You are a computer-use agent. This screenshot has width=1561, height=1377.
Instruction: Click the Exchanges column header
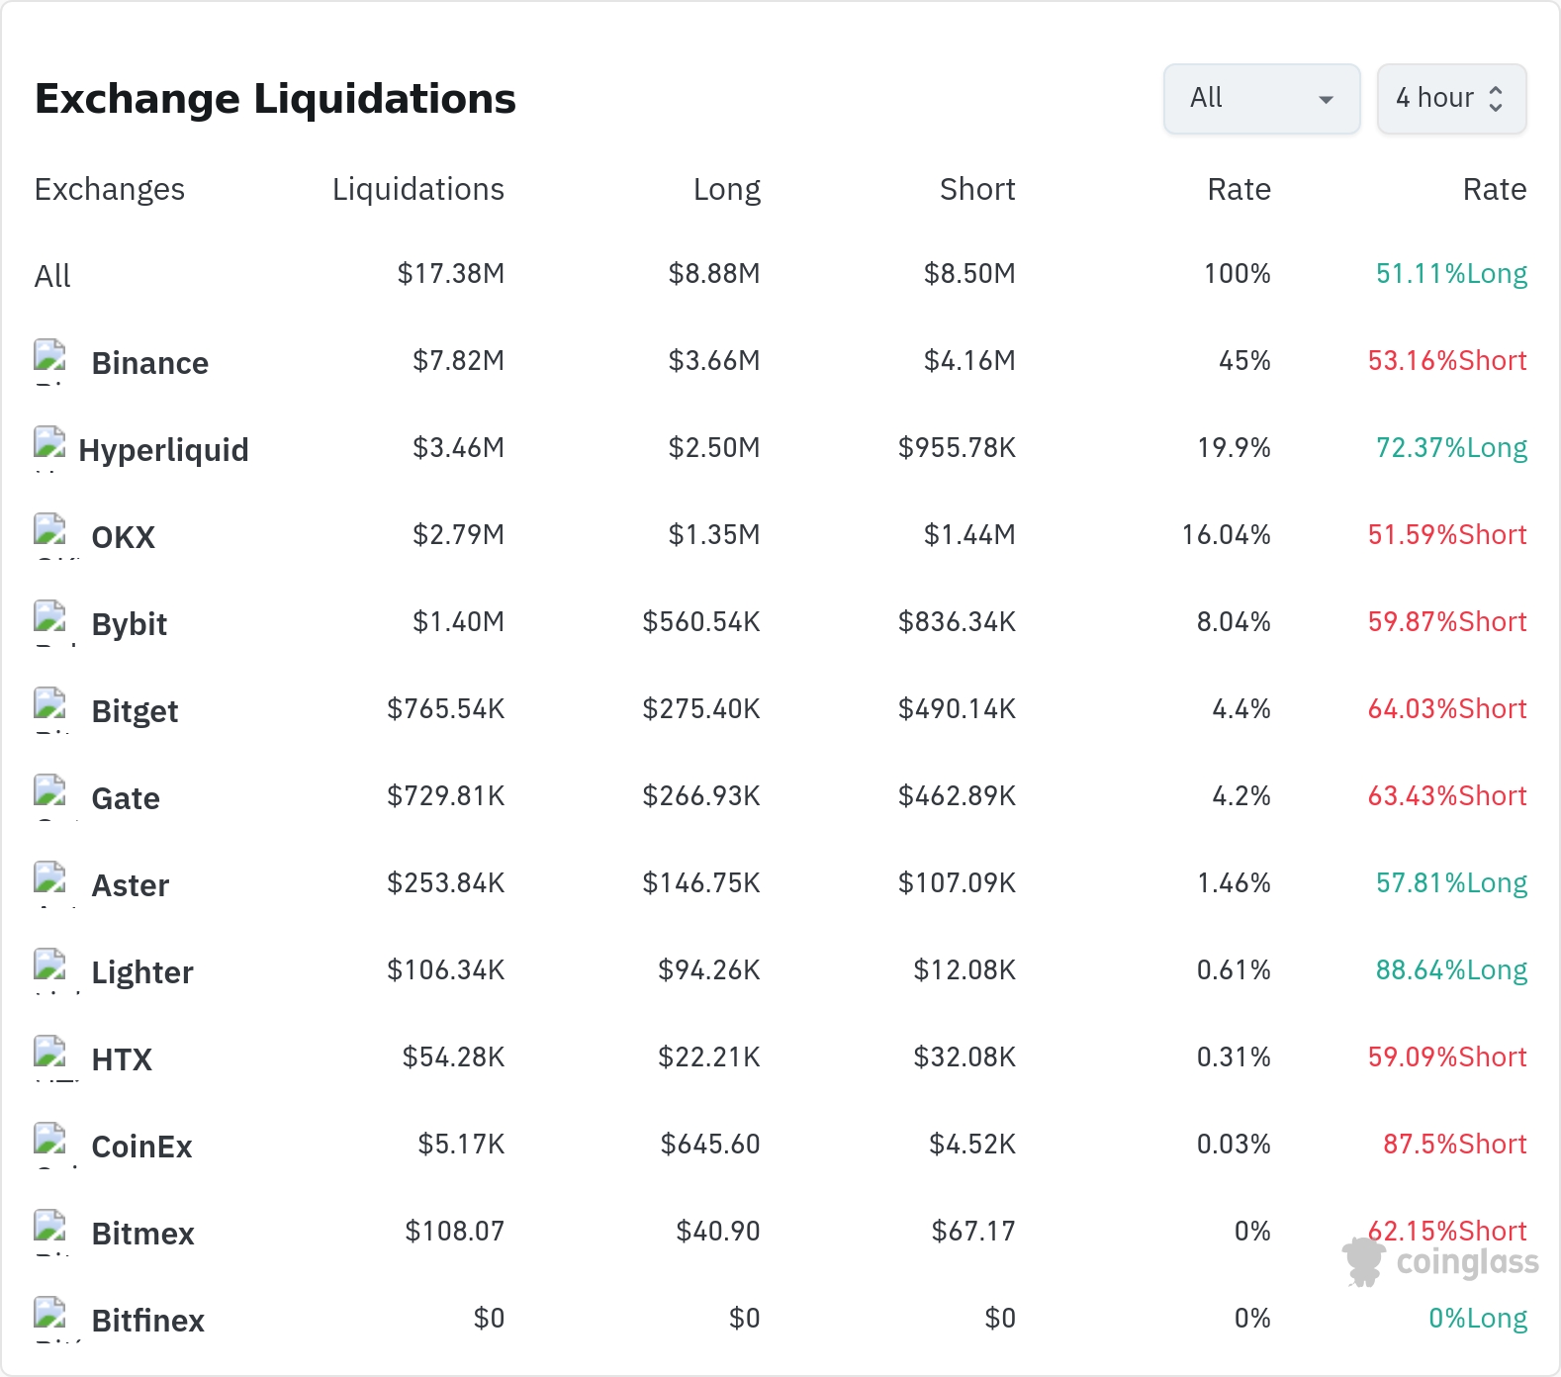point(110,189)
